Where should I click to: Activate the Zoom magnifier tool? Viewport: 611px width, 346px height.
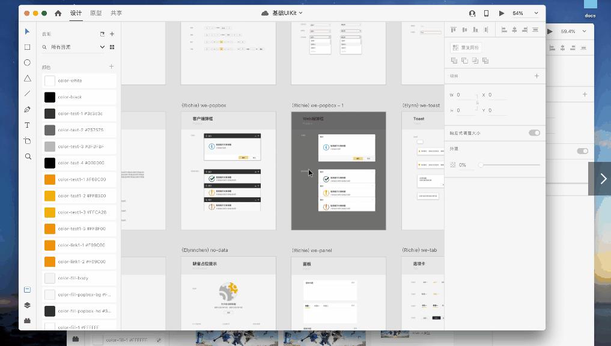tap(28, 157)
